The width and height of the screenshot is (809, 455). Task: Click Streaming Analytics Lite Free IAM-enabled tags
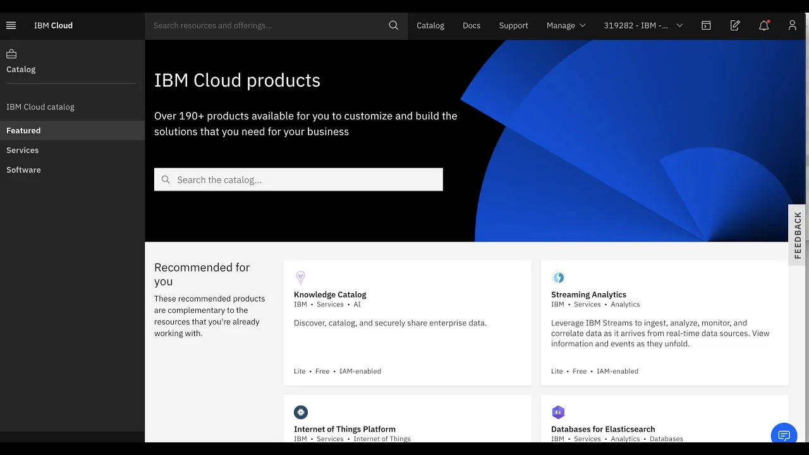pos(595,371)
